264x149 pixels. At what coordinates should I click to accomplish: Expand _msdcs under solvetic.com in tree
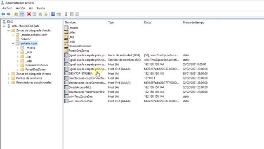(18, 48)
